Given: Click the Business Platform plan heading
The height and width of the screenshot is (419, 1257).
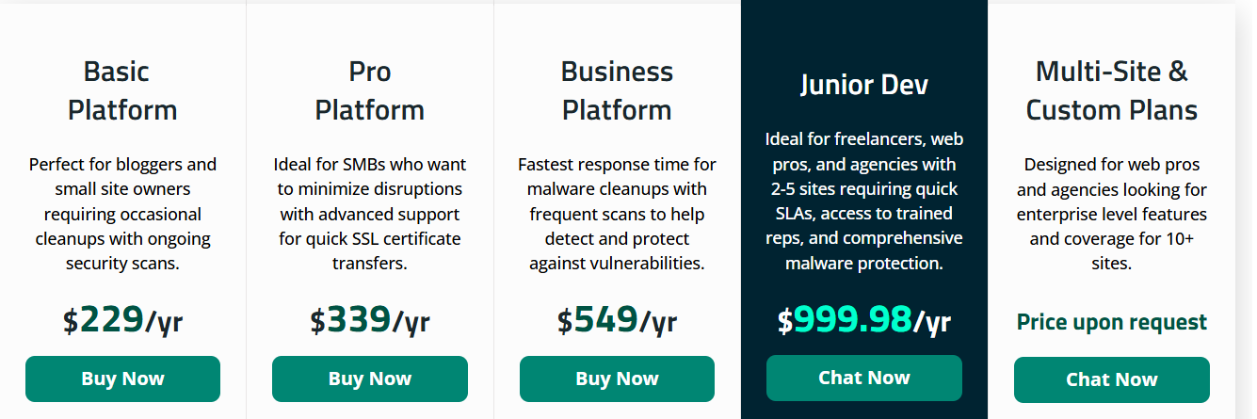Looking at the screenshot, I should click(617, 90).
